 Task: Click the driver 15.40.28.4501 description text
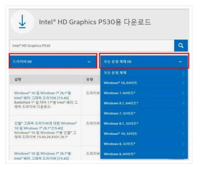click(x=45, y=135)
